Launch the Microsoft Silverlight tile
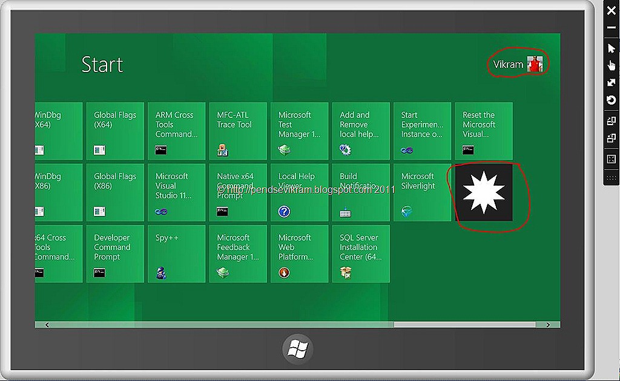 [x=422, y=192]
